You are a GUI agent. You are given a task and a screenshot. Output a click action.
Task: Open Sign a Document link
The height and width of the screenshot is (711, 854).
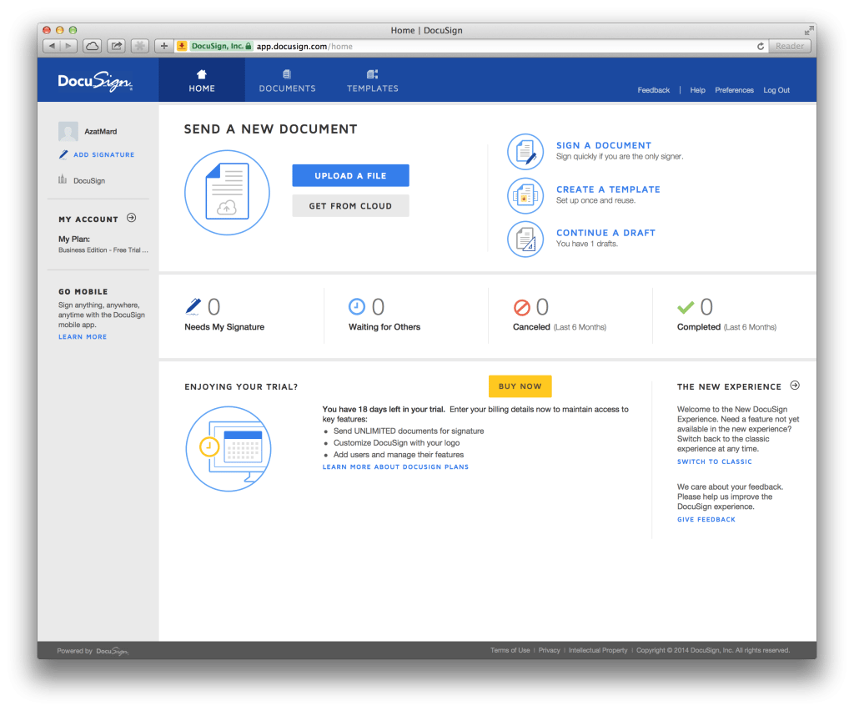(x=604, y=145)
